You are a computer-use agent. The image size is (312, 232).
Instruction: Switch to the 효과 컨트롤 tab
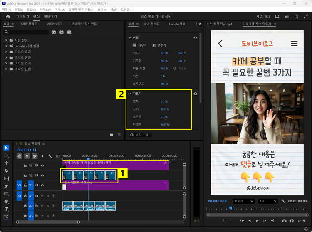tap(151, 24)
